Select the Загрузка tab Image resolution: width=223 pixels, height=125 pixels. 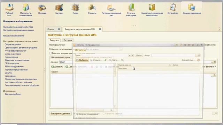pos(68,40)
